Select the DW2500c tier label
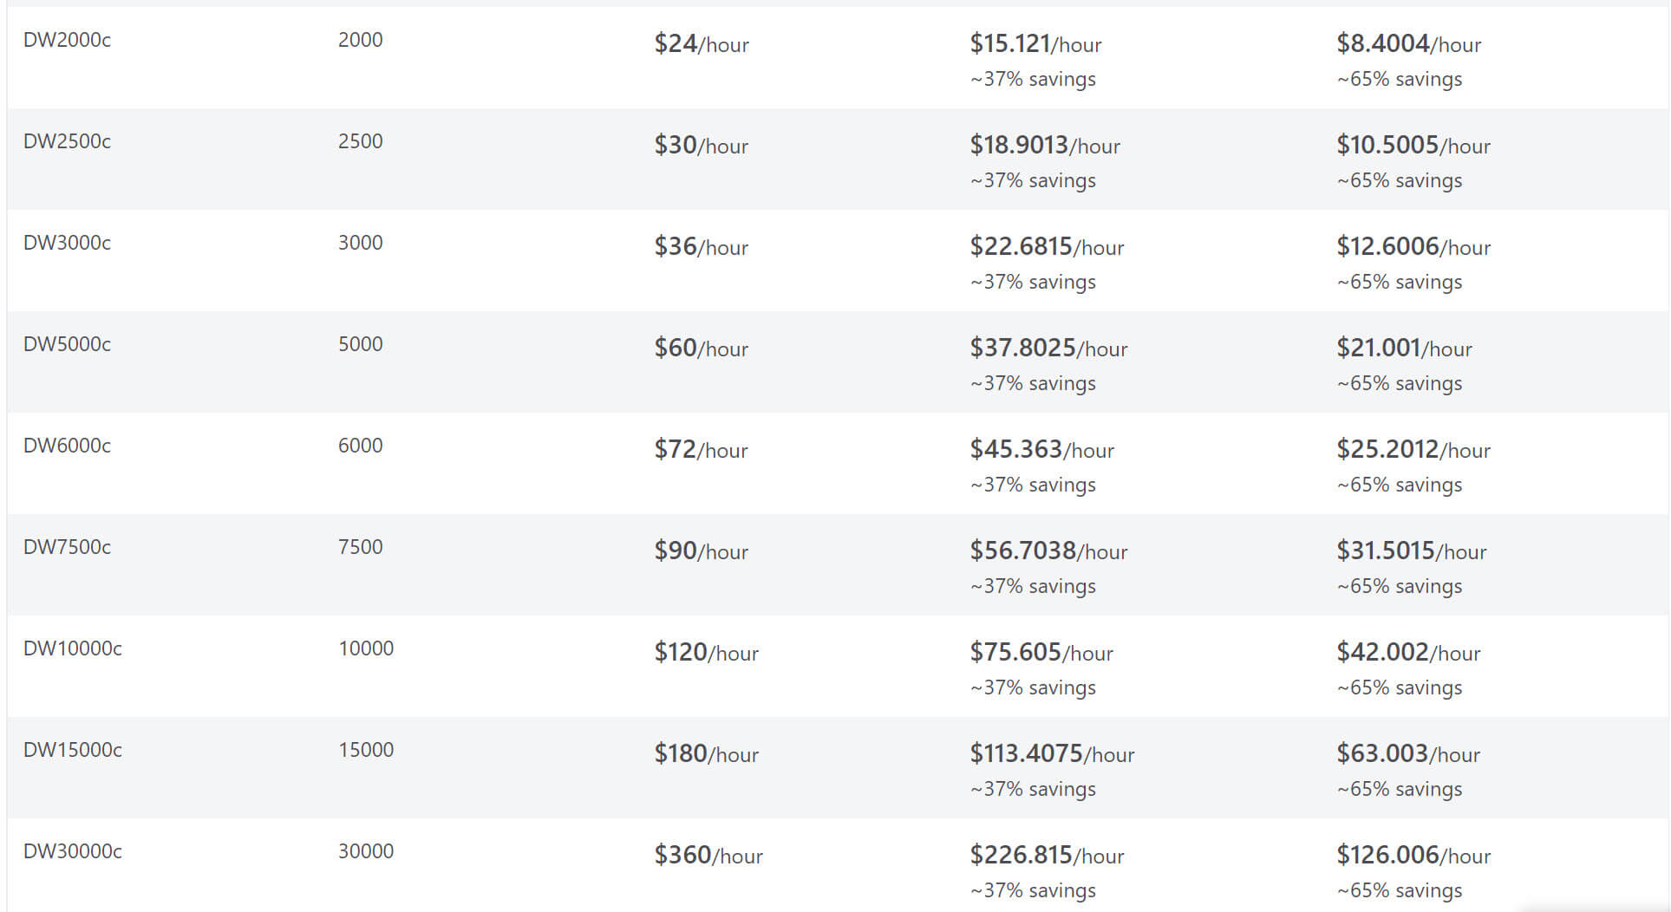The width and height of the screenshot is (1671, 912). [x=67, y=141]
